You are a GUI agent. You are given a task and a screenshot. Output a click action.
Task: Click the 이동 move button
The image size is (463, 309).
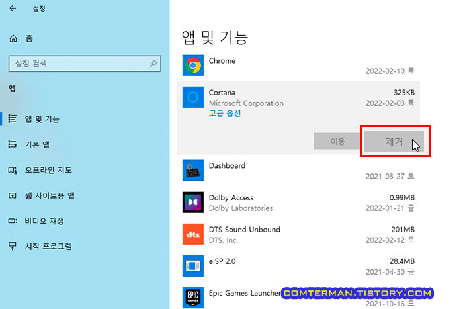[337, 141]
